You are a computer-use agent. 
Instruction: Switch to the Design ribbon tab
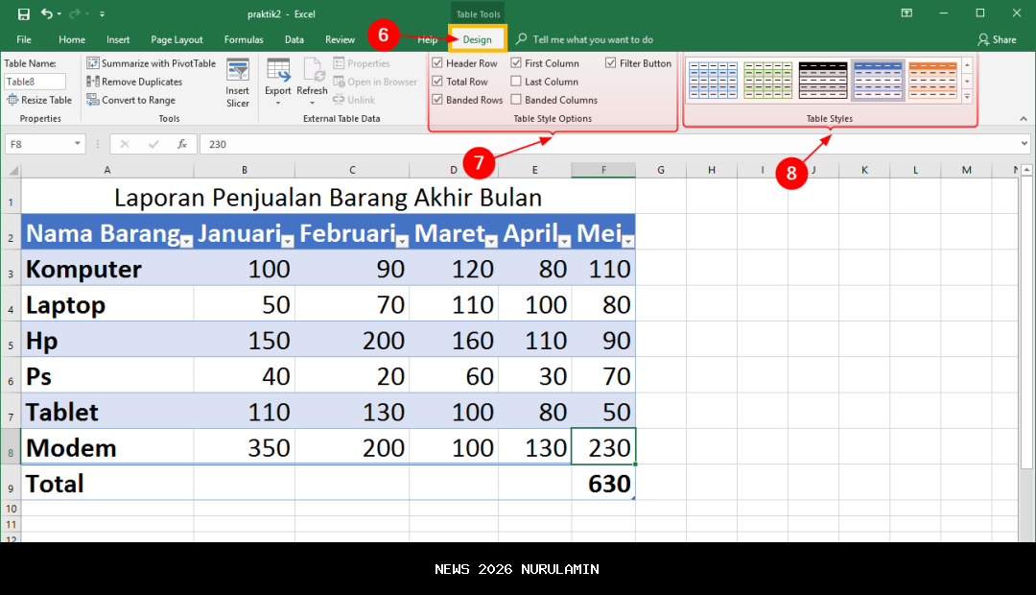click(478, 39)
